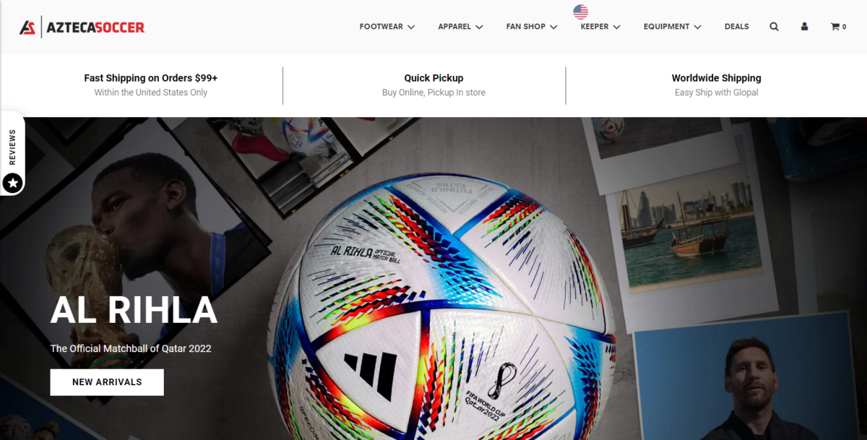Expand the Keeper dropdown chevron
This screenshot has width=867, height=440.
[616, 27]
